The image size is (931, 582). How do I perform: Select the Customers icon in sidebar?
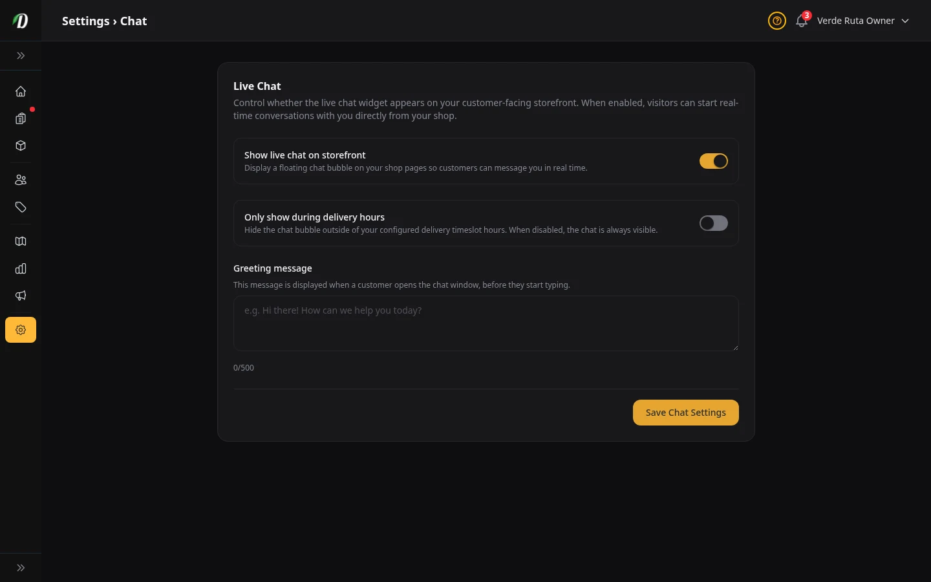point(21,180)
